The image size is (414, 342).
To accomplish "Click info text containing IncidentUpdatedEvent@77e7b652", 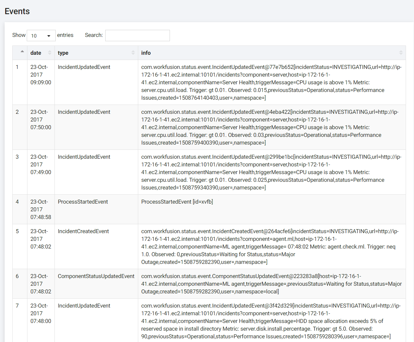I will click(271, 82).
